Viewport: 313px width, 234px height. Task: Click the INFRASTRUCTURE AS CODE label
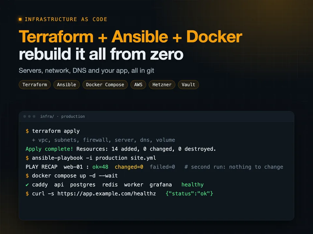(x=66, y=19)
